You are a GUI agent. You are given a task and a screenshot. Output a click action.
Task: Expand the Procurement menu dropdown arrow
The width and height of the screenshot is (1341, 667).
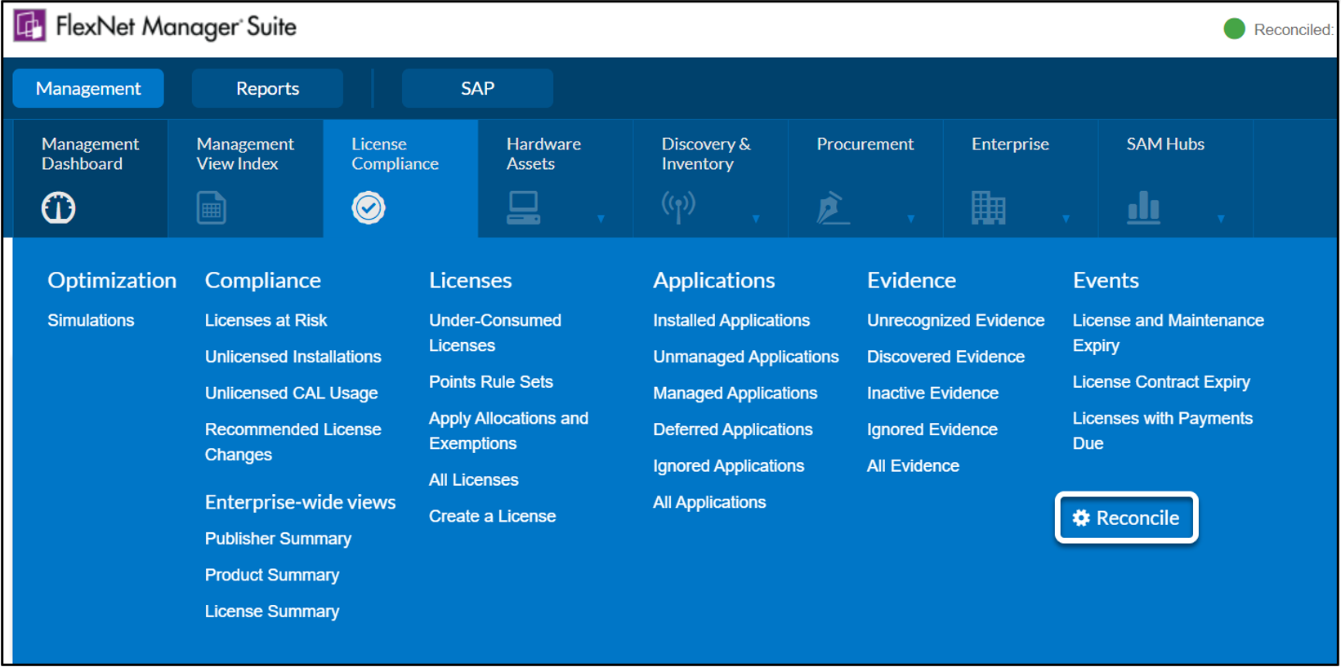pyautogui.click(x=910, y=219)
